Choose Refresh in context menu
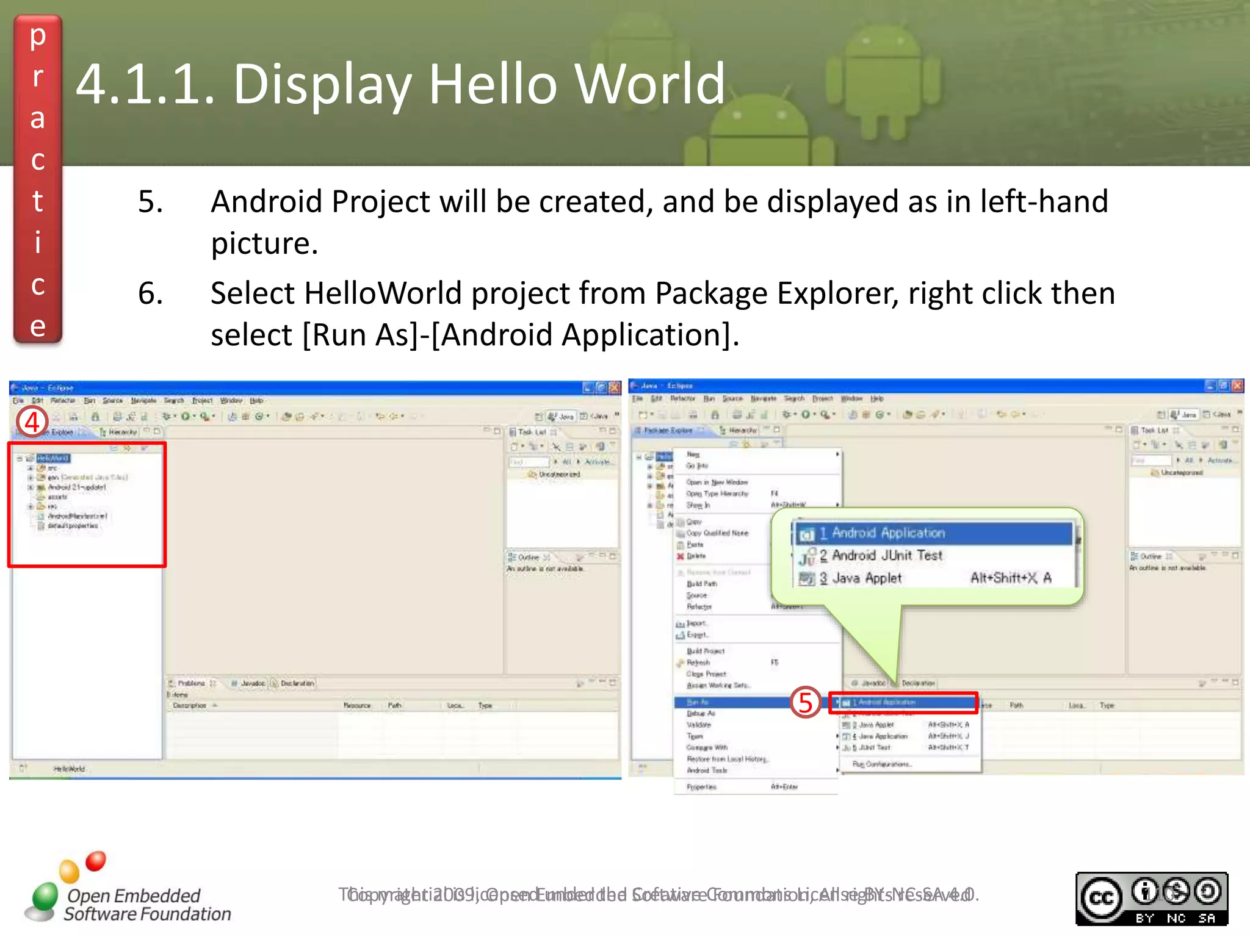Viewport: 1250px width, 937px height. (756, 663)
